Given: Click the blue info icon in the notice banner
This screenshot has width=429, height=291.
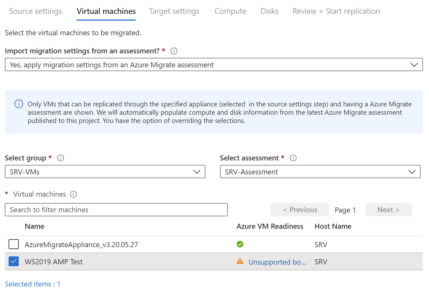Looking at the screenshot, I should (19, 104).
